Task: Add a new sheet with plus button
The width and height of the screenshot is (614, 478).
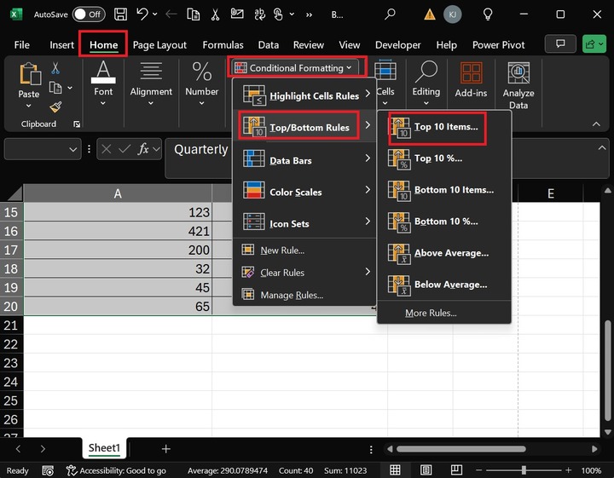Action: point(166,448)
